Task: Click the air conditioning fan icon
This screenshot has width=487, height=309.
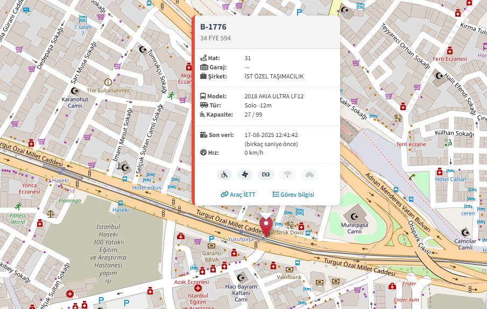Action: point(245,174)
